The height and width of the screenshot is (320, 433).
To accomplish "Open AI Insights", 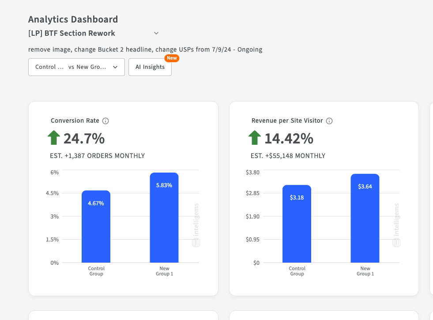I will click(150, 67).
